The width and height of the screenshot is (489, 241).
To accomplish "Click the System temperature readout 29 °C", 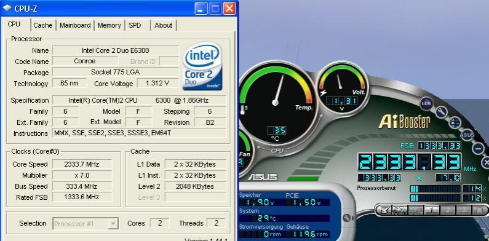I will (284, 218).
